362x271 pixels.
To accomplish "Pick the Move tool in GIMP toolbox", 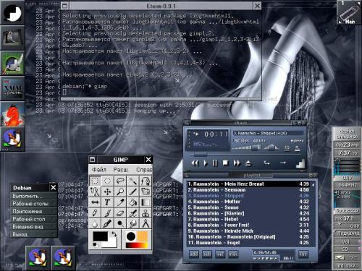I will pos(107,192).
